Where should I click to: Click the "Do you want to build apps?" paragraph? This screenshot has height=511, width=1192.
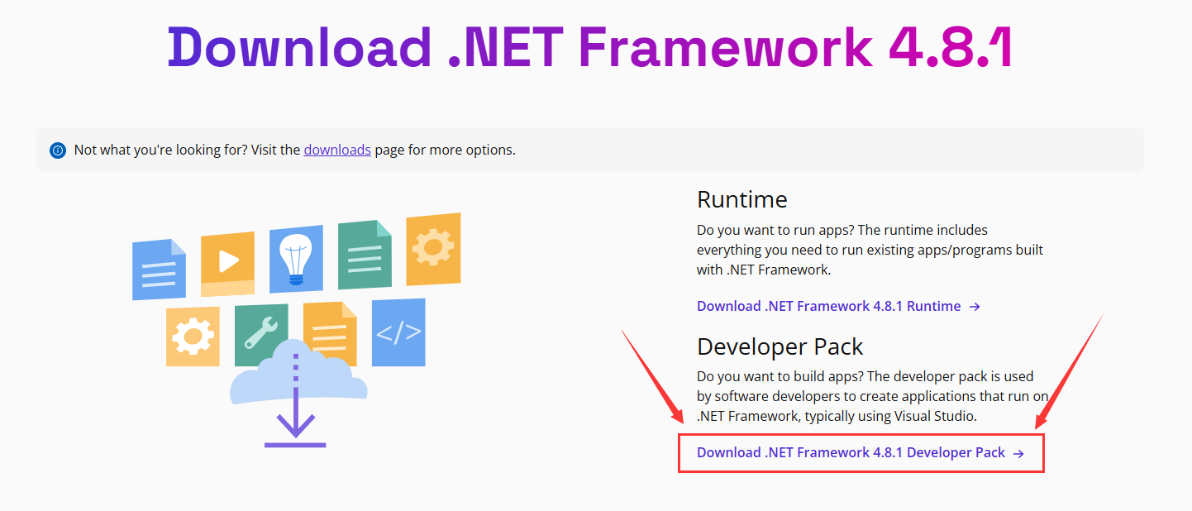875,396
